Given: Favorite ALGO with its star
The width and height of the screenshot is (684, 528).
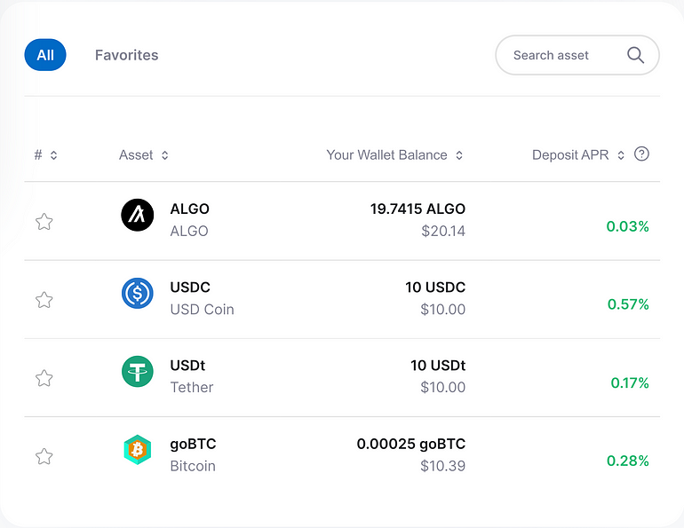Looking at the screenshot, I should (x=44, y=222).
